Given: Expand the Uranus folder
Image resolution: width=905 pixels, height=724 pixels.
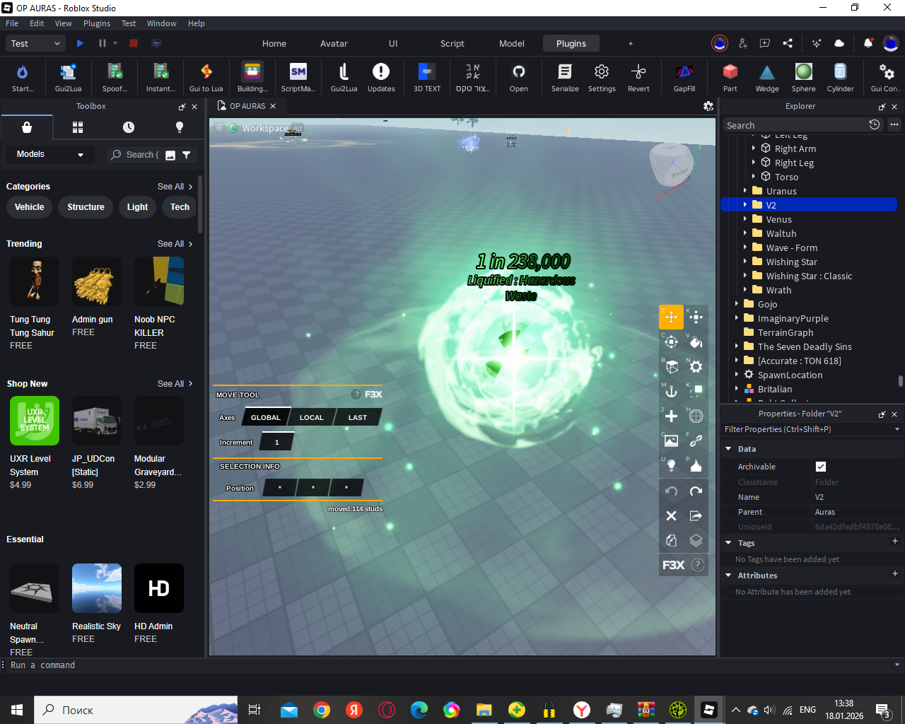Looking at the screenshot, I should pyautogui.click(x=745, y=191).
